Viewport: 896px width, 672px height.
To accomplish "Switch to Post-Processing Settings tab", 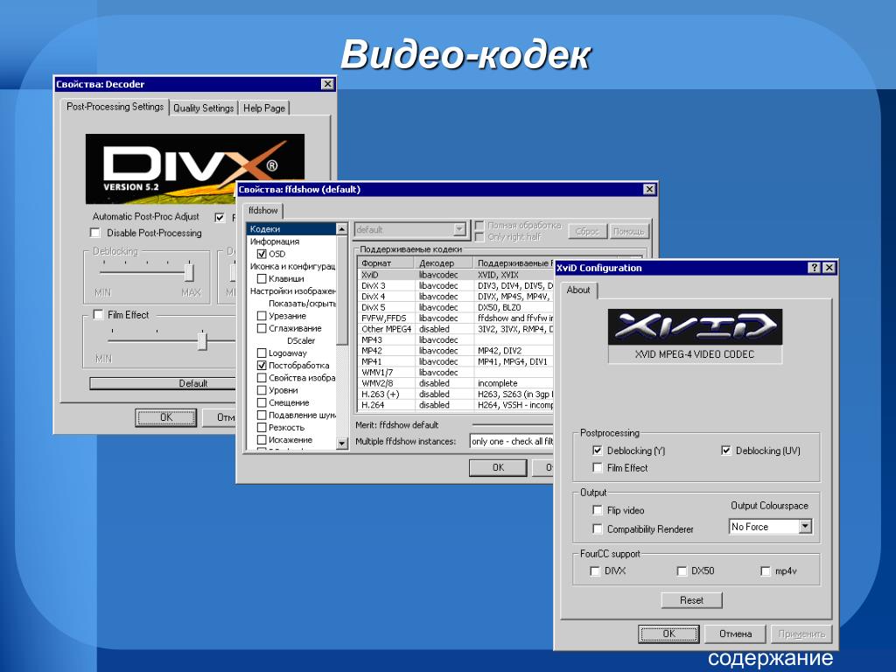I will (115, 107).
